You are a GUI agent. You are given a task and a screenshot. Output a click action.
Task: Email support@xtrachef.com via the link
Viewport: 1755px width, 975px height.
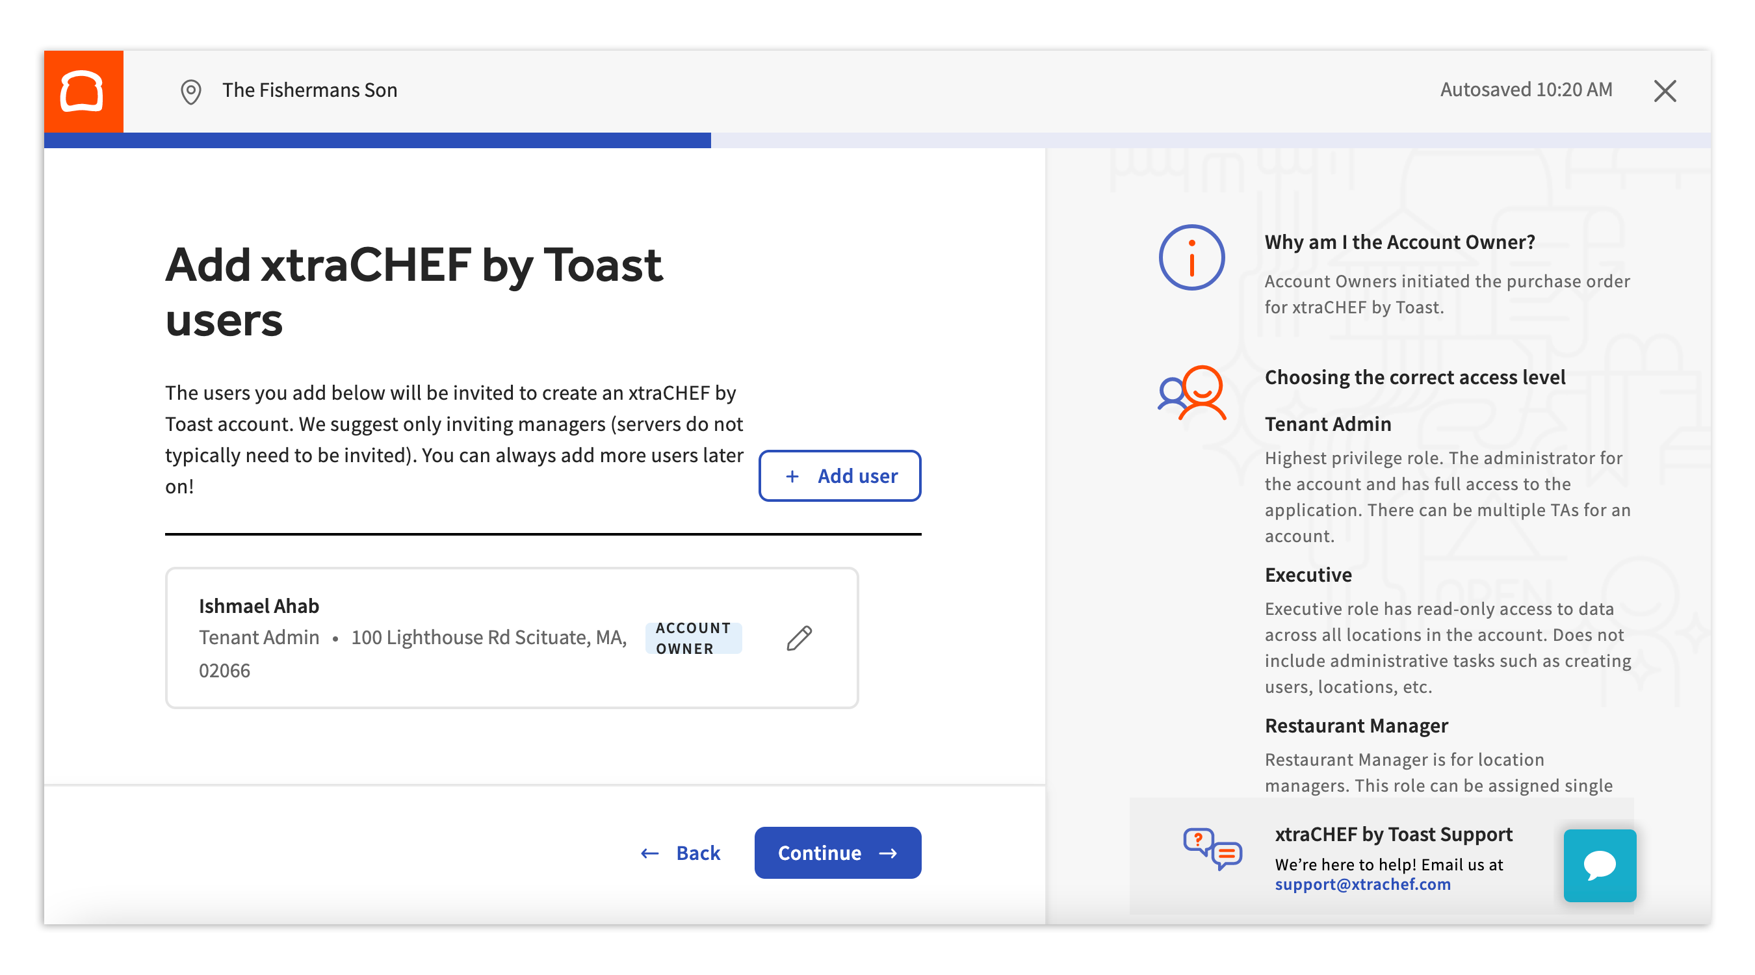tap(1362, 884)
